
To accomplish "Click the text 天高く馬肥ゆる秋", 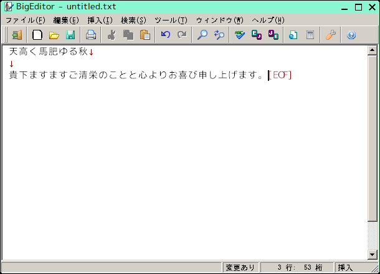I will [x=48, y=52].
